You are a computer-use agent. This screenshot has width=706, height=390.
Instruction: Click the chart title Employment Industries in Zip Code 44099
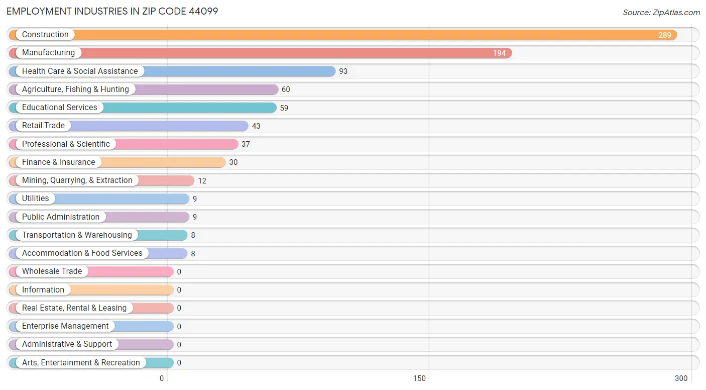(112, 11)
